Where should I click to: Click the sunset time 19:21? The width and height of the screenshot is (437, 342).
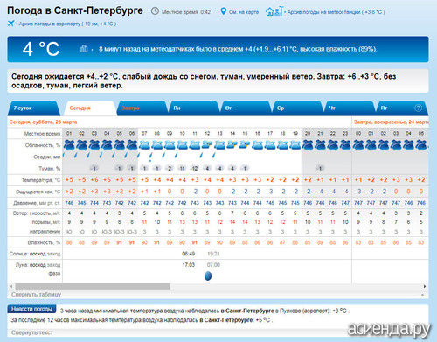pos(213,254)
